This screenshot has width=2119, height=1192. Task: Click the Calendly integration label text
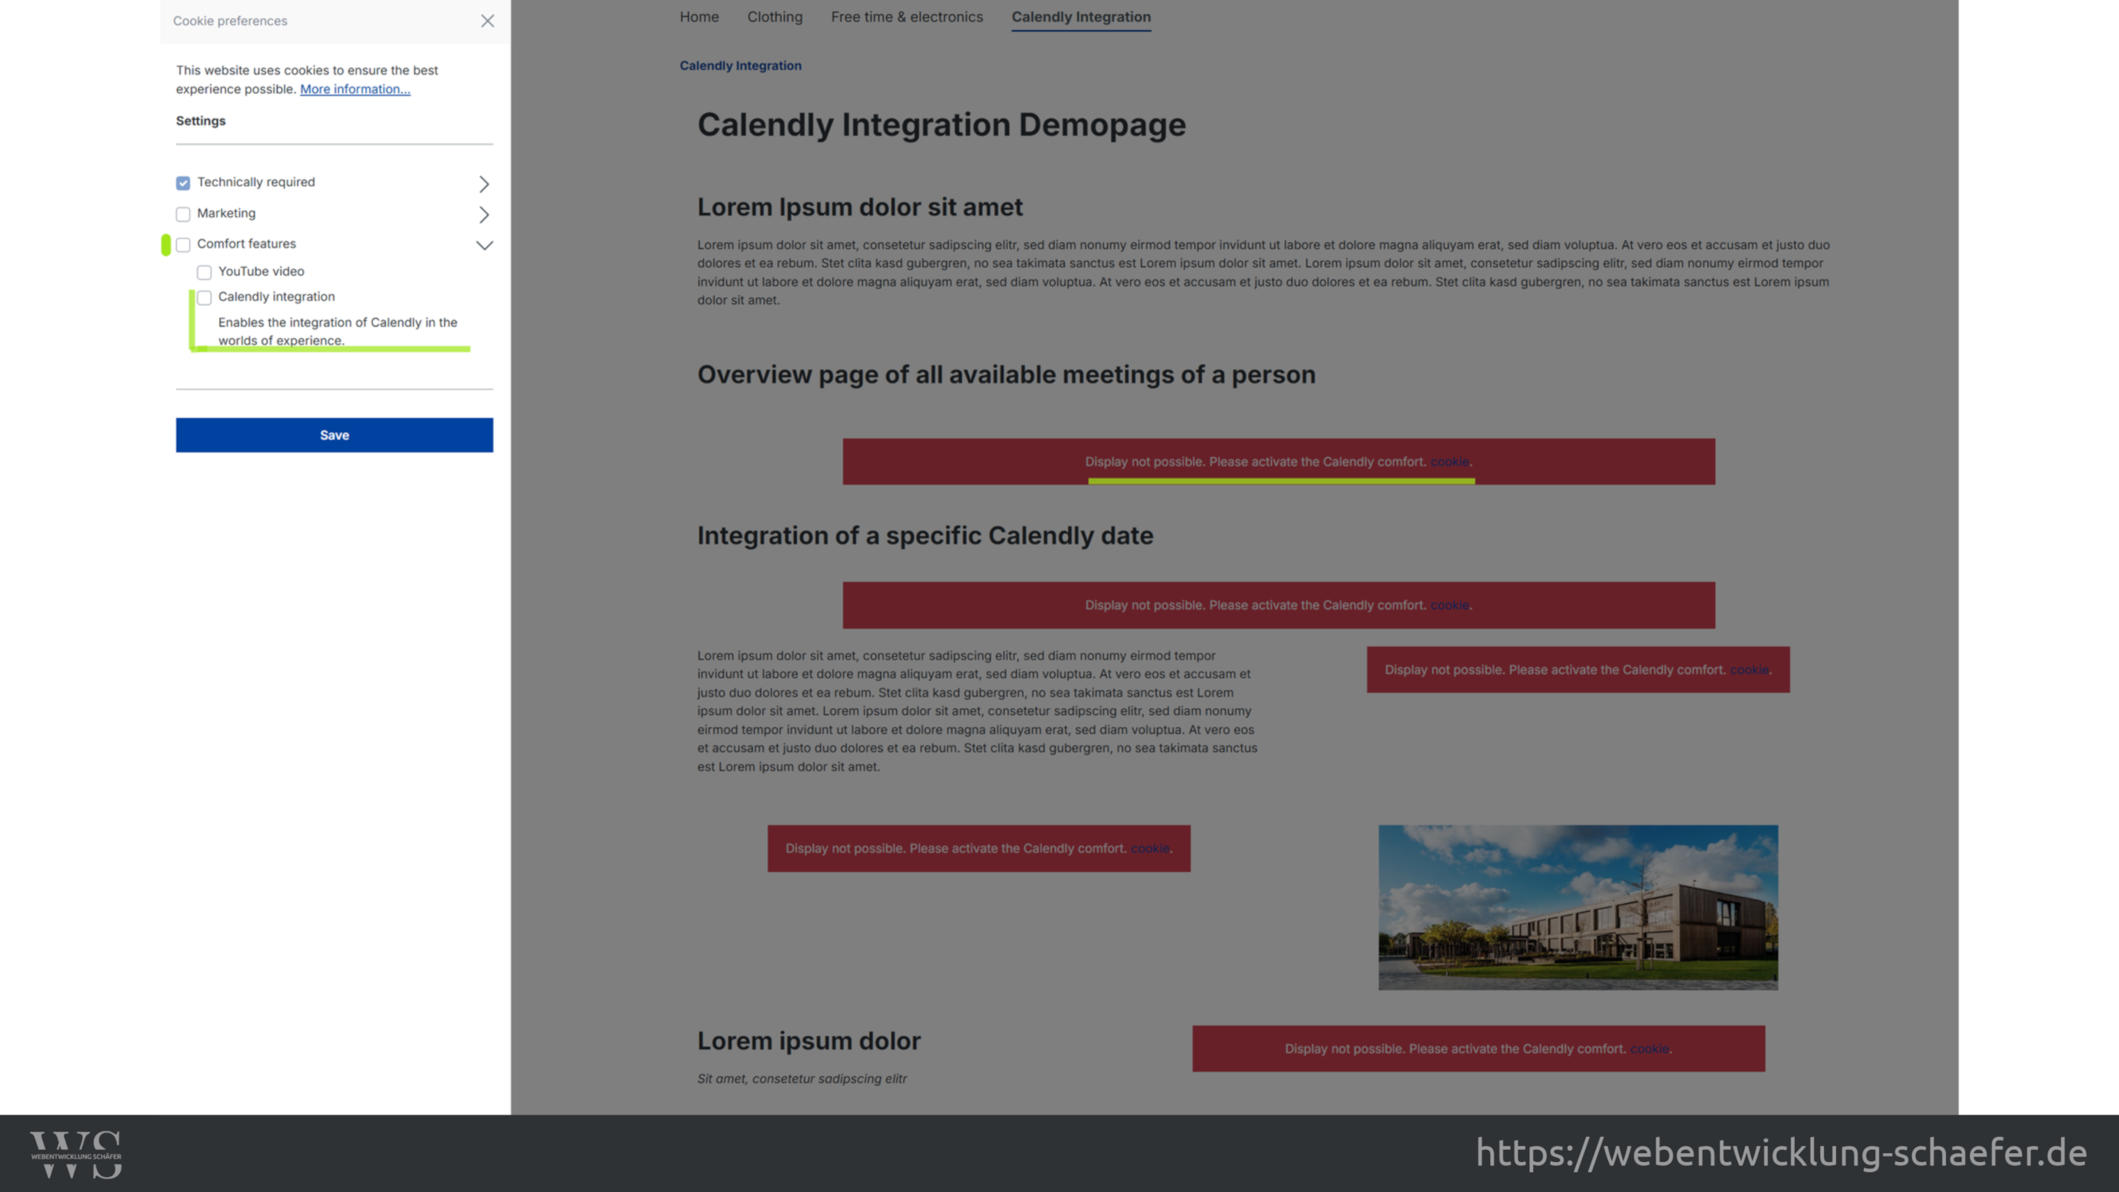[x=277, y=297]
